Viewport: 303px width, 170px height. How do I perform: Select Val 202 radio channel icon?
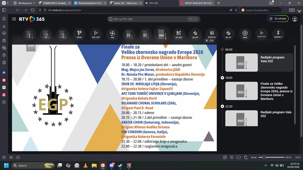pyautogui.click(x=96, y=34)
